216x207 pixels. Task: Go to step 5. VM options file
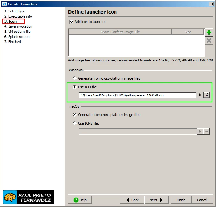pyautogui.click(x=17, y=32)
